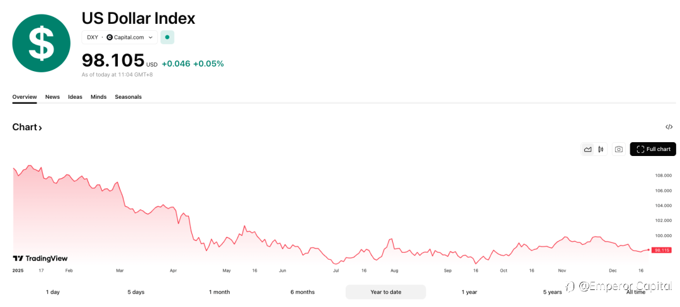Image resolution: width=680 pixels, height=307 pixels.
Task: Switch to the News tab
Action: [52, 97]
